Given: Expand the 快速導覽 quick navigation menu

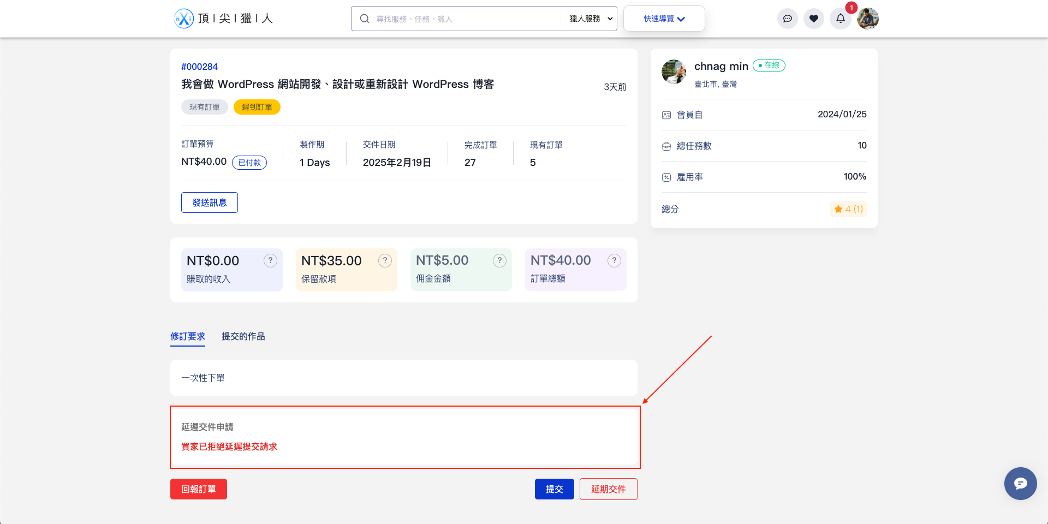Looking at the screenshot, I should [664, 19].
